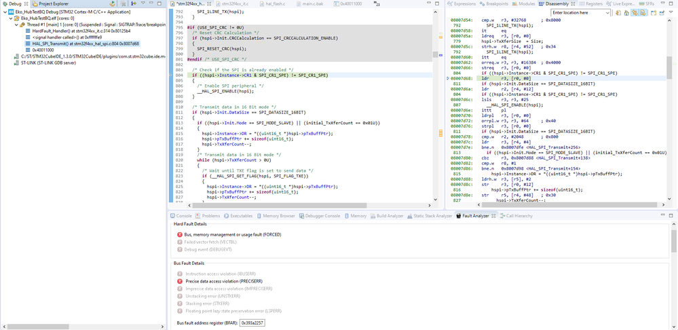Click the Fault Analyzer vertical scrollbar
The height and width of the screenshot is (330, 678).
tap(674, 274)
